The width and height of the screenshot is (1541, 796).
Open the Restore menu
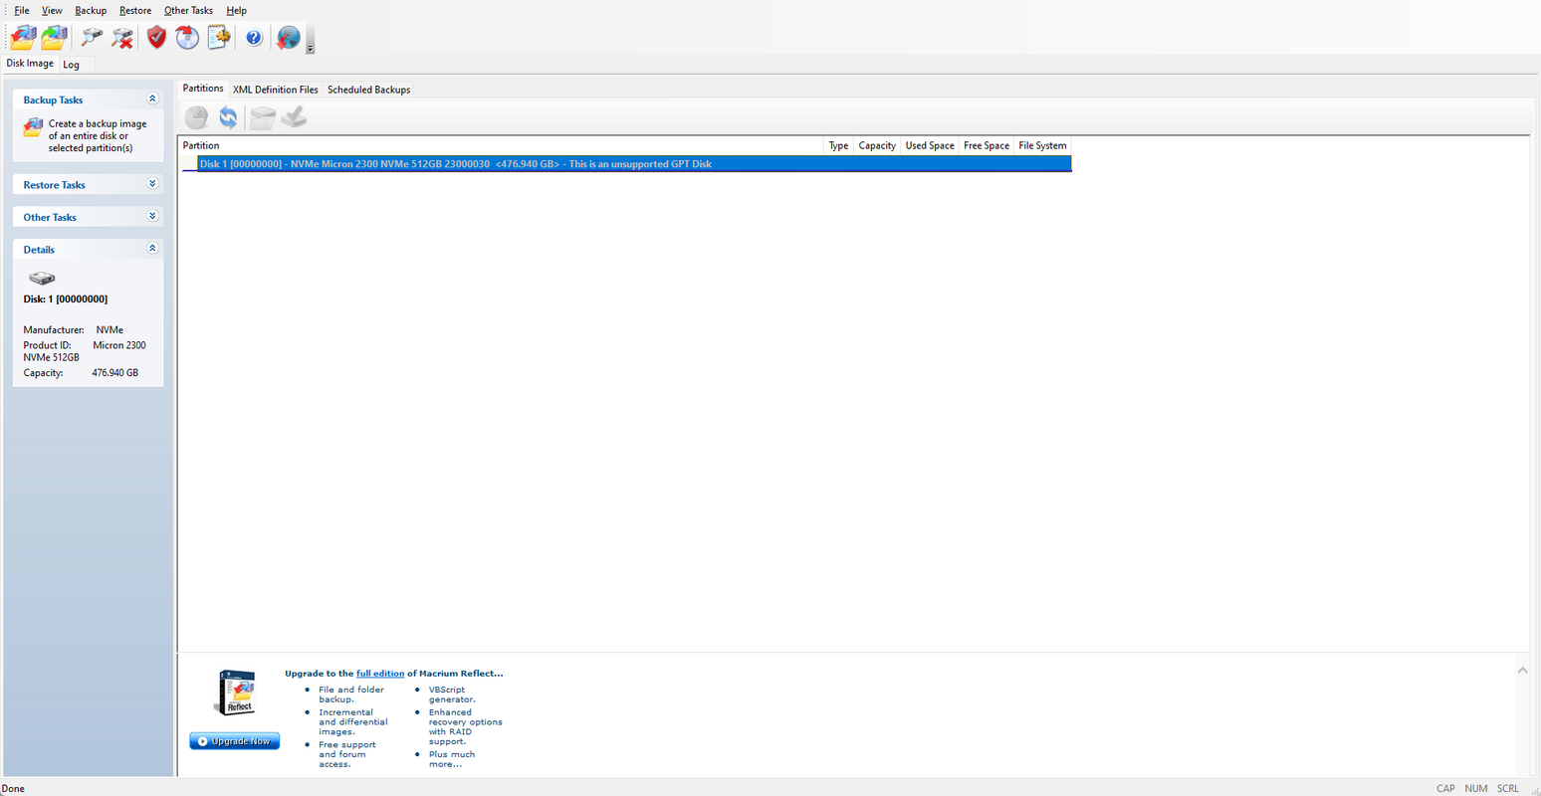click(x=135, y=11)
